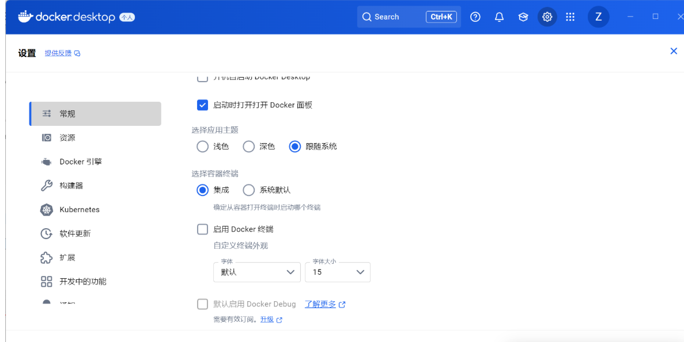684x342 pixels.
Task: Click the Search input field
Action: [409, 17]
